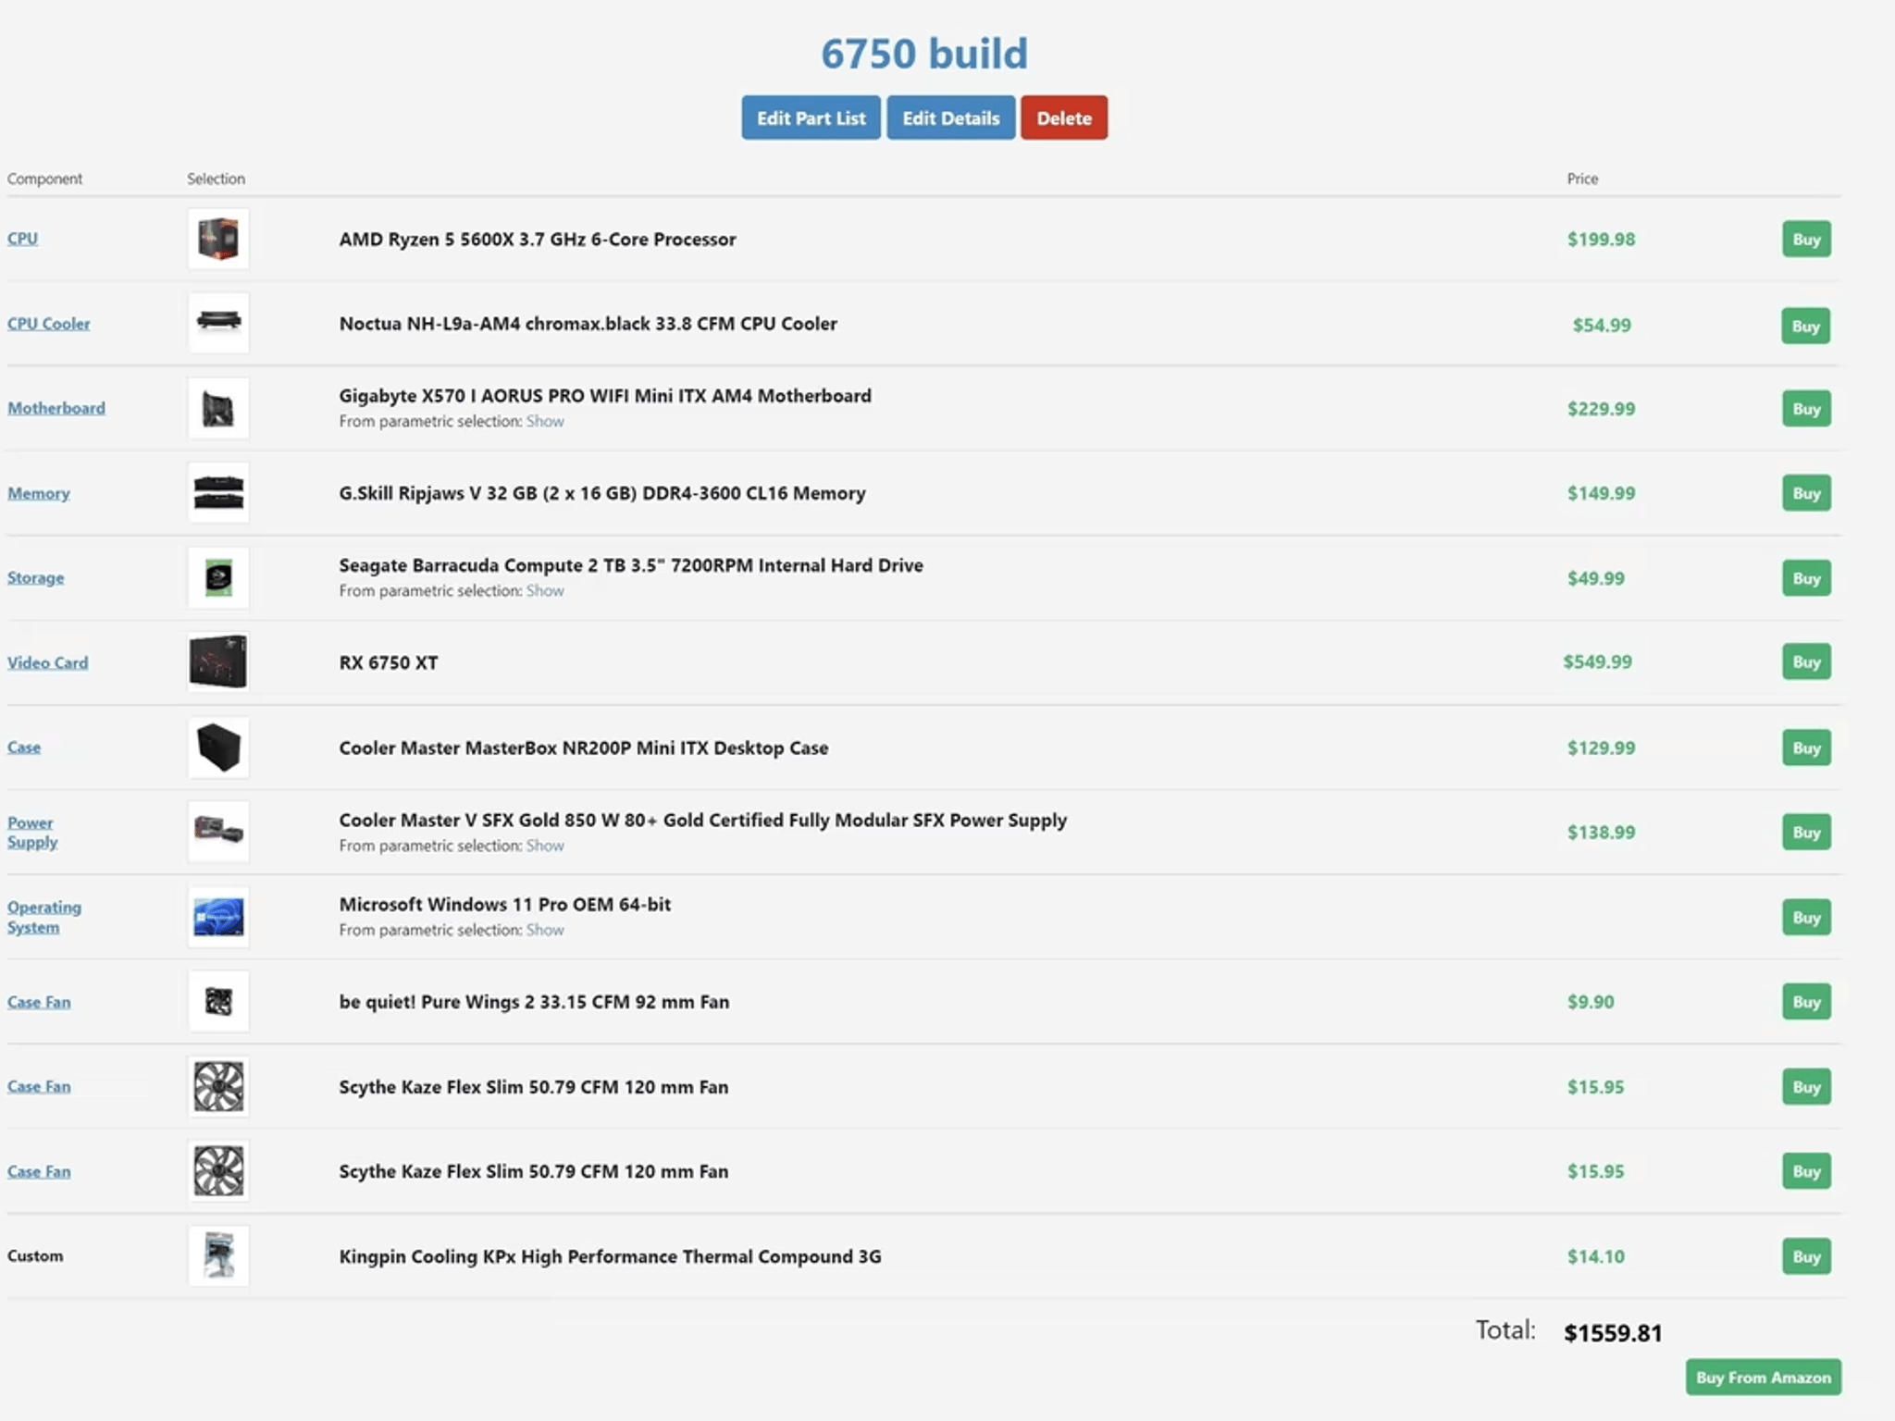Screen dimensions: 1895x1421
Task: Click the Kingpin thermal compound thumbnail
Action: click(x=218, y=1255)
